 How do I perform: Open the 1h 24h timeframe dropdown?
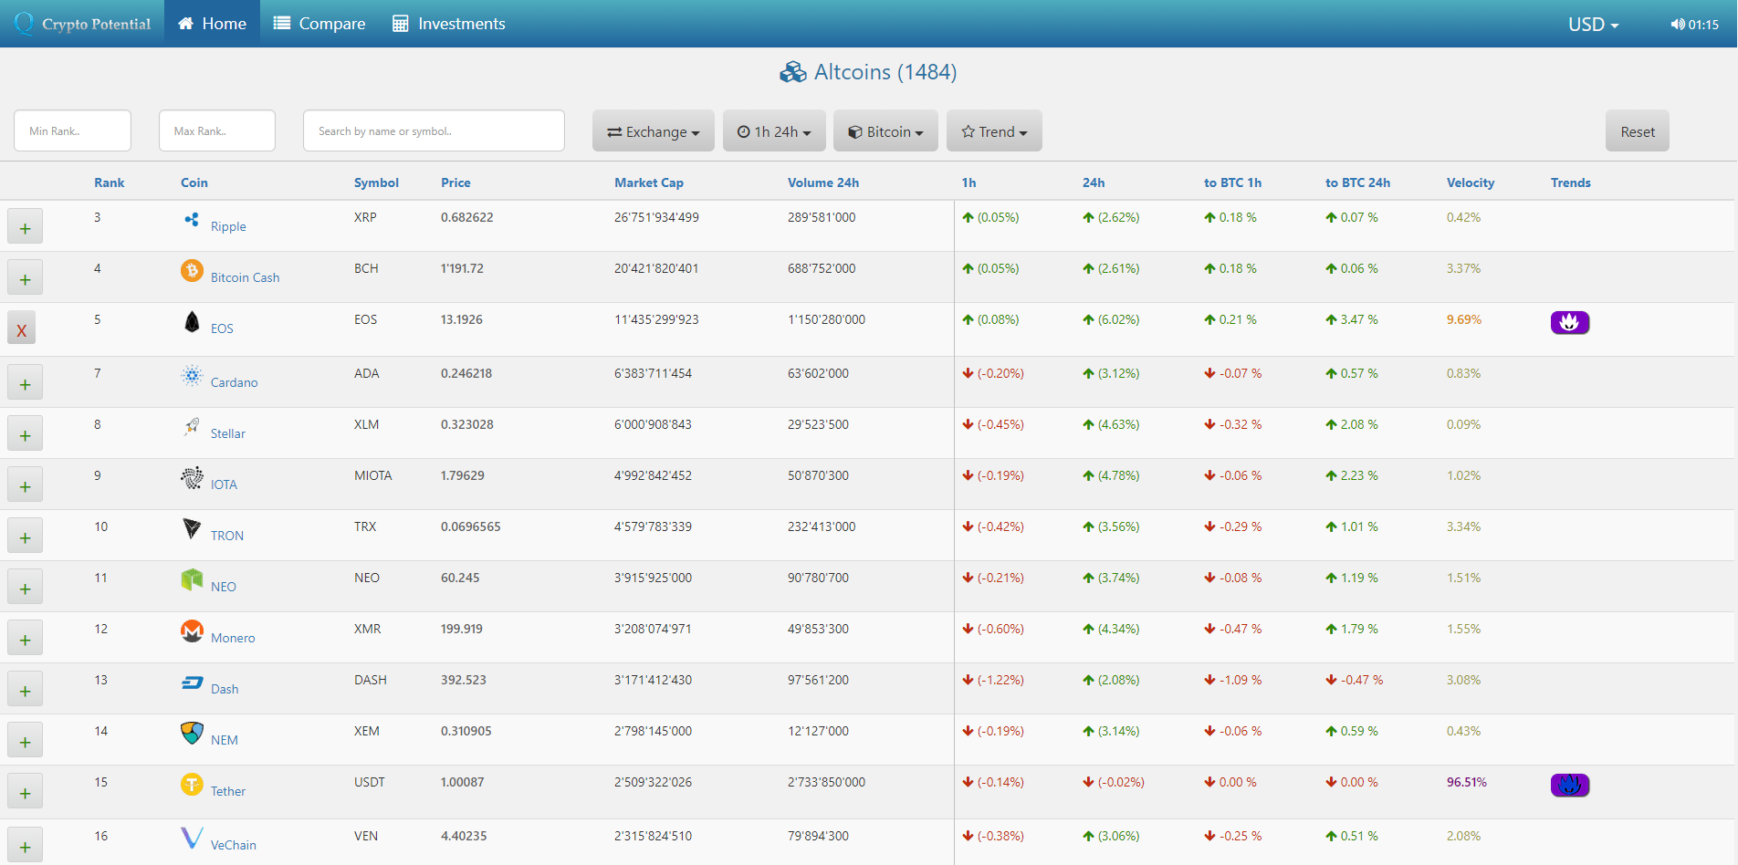(x=774, y=131)
